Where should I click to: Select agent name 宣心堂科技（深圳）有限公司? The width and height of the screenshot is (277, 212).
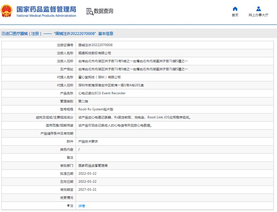(x=99, y=77)
